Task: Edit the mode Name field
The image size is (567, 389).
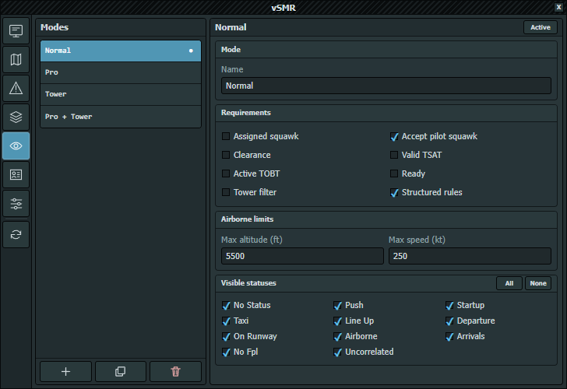Action: 386,86
